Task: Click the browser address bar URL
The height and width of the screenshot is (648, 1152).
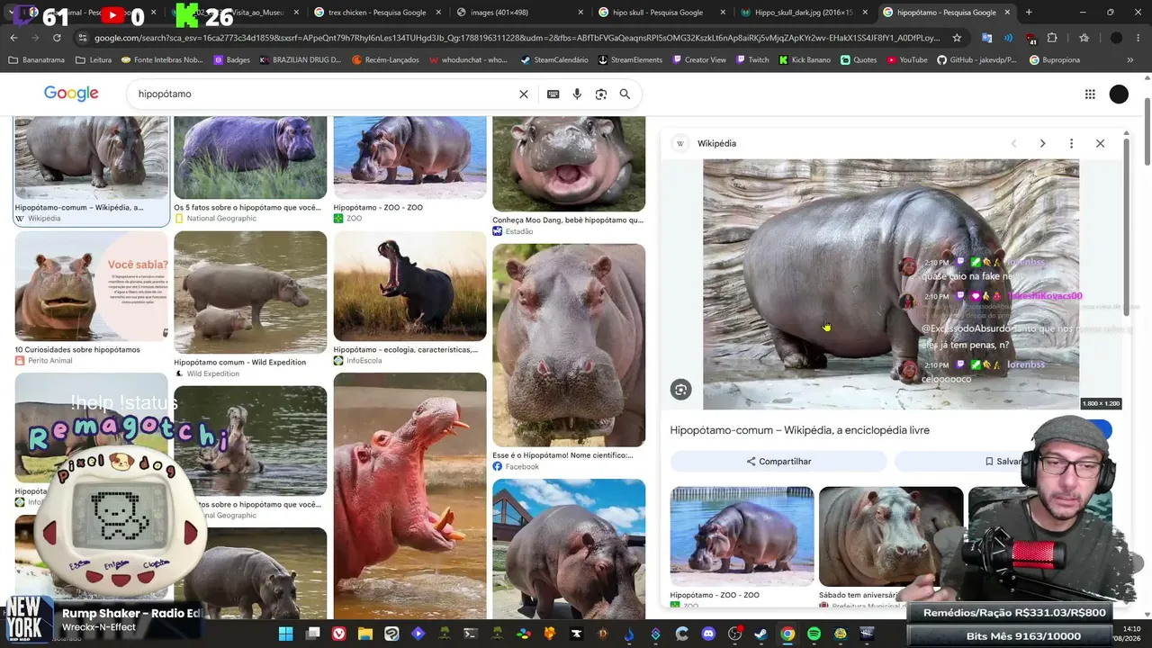Action: tap(517, 38)
